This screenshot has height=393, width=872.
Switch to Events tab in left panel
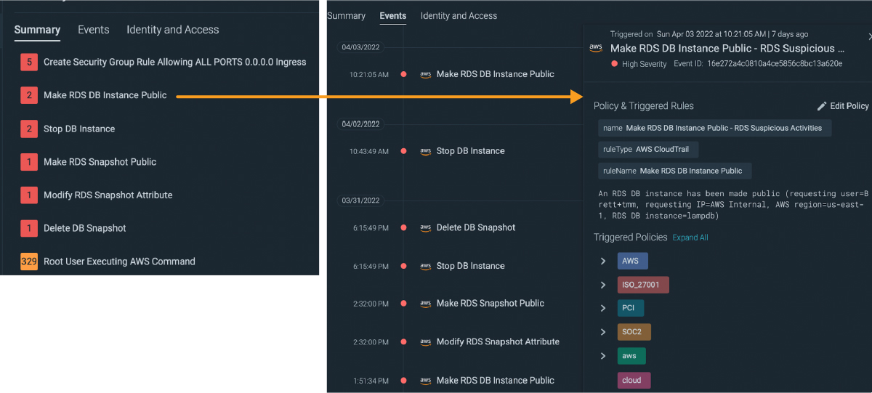click(x=94, y=30)
